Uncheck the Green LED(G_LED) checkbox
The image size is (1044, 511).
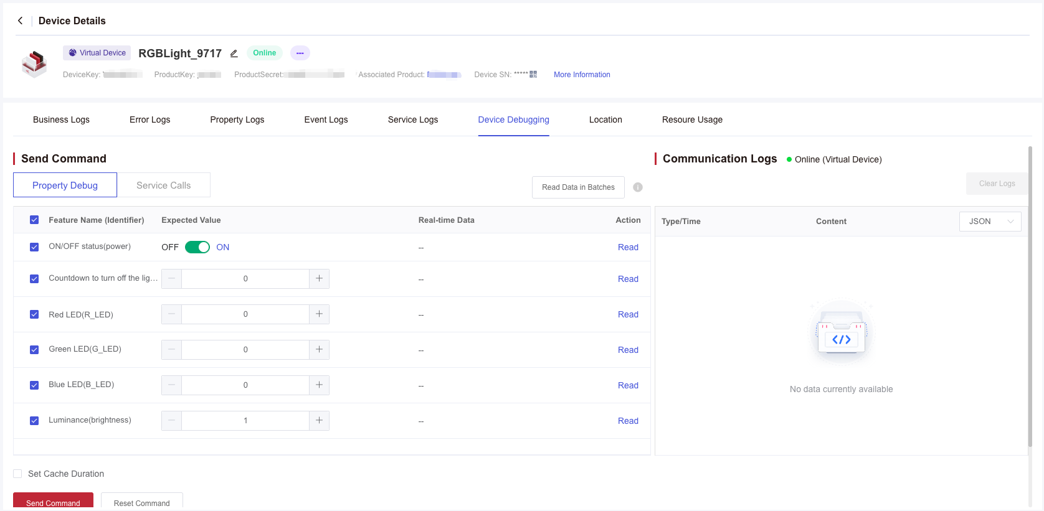click(x=34, y=350)
